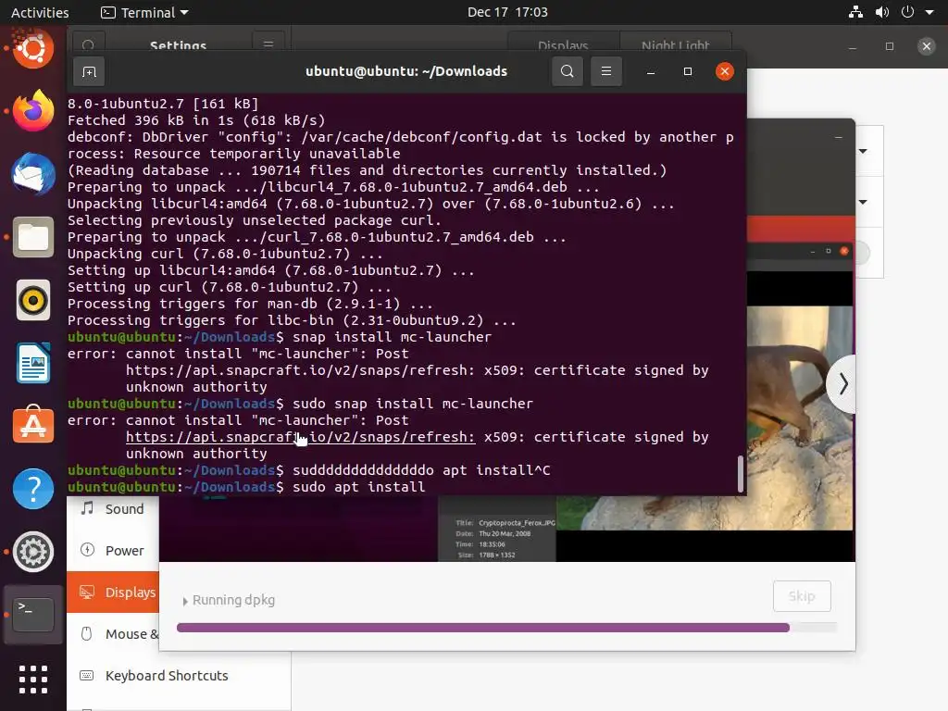Open the Activities overview
The width and height of the screenshot is (948, 711).
click(40, 12)
